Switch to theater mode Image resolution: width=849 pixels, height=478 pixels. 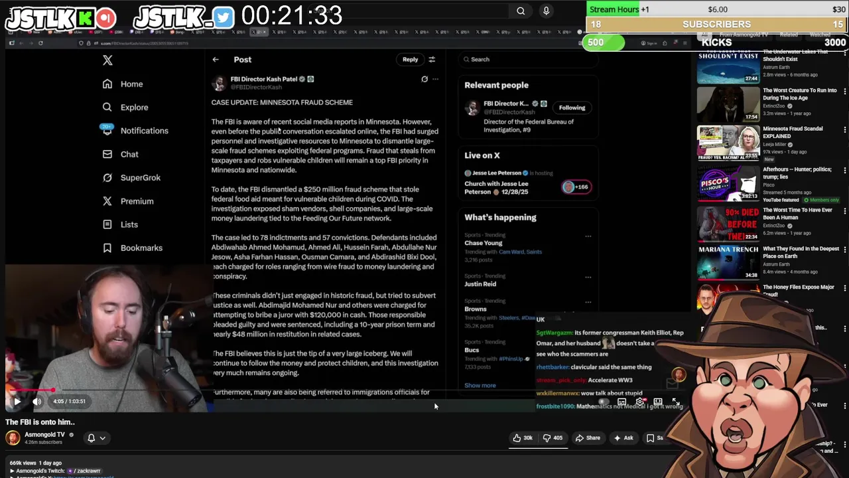(x=658, y=402)
